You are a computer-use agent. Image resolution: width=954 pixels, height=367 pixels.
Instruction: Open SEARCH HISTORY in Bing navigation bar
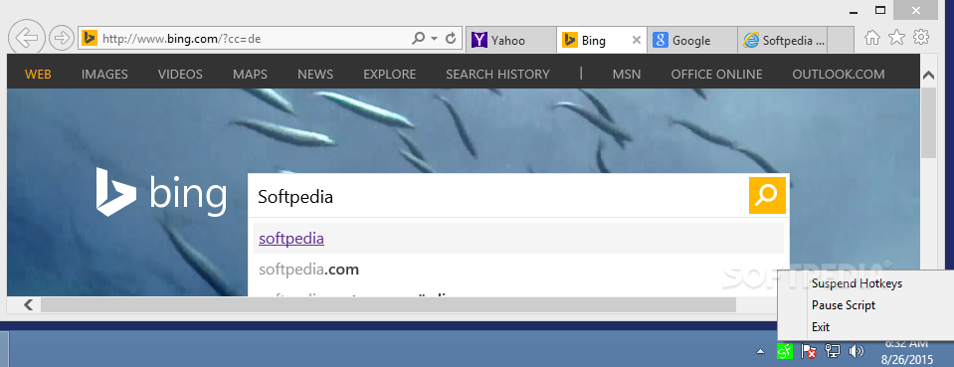click(497, 75)
